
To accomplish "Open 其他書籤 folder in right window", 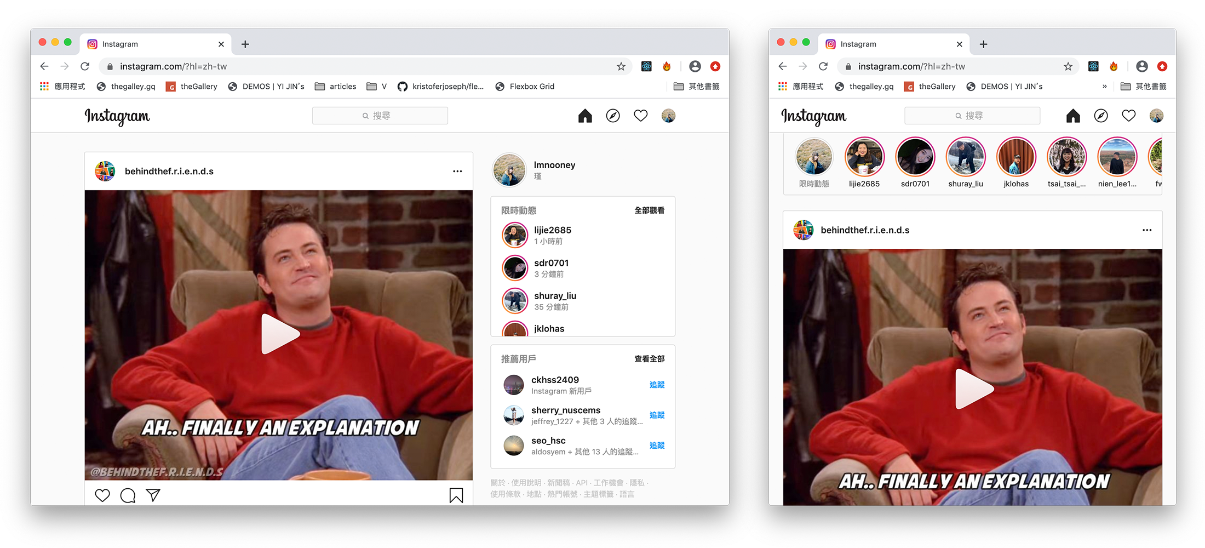I will 1144,87.
